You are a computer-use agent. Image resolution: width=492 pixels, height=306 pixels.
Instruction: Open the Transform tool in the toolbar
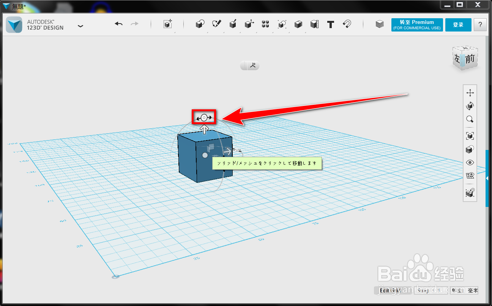coord(168,24)
